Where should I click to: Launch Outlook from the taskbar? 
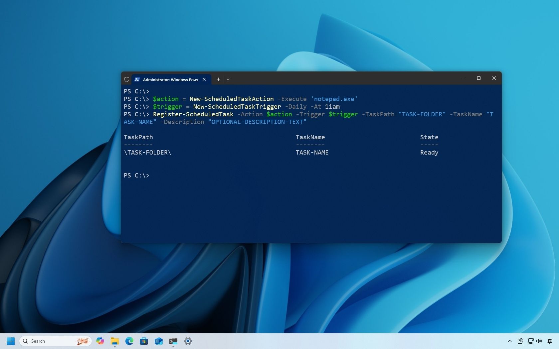[159, 341]
